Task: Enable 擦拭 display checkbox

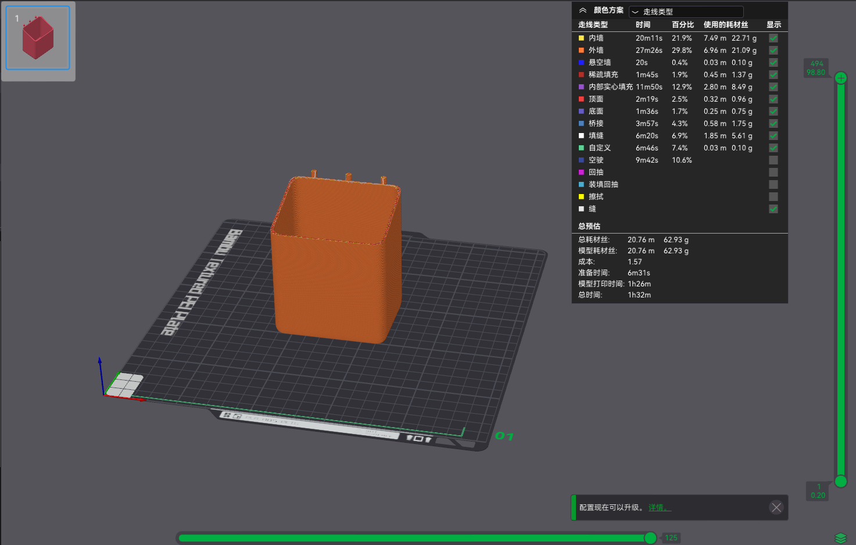Action: 773,196
